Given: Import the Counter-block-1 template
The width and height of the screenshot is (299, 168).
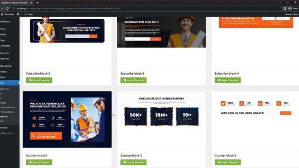Looking at the screenshot, I should coord(39,162).
